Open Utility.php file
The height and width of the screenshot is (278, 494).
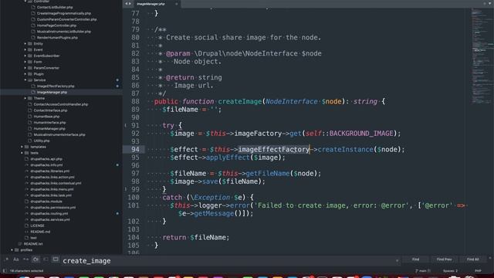point(42,141)
